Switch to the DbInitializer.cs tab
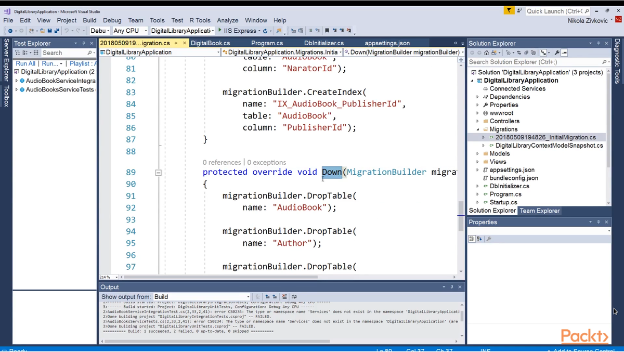The width and height of the screenshot is (624, 352). click(x=324, y=43)
